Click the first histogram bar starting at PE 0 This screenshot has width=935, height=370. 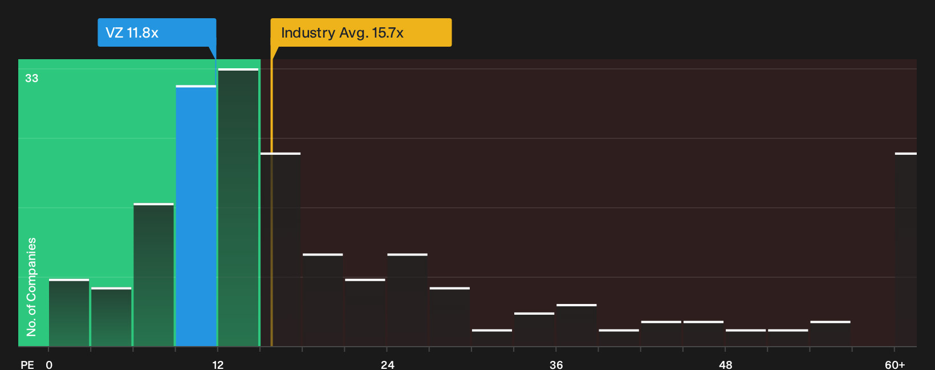[x=69, y=313]
